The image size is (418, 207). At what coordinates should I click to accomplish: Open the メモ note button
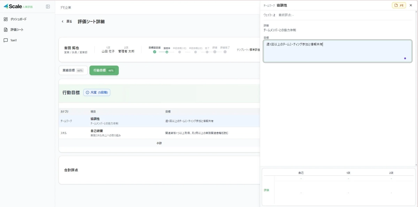(x=399, y=5)
